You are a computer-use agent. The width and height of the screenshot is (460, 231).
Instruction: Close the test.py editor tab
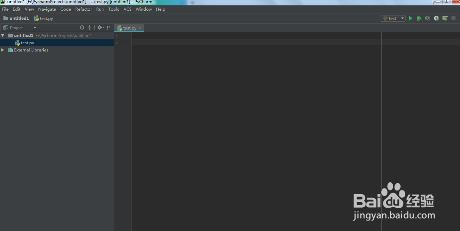(x=140, y=28)
